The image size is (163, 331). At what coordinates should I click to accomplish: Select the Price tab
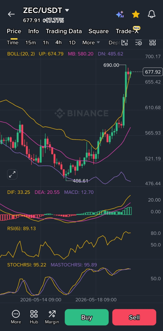click(14, 31)
